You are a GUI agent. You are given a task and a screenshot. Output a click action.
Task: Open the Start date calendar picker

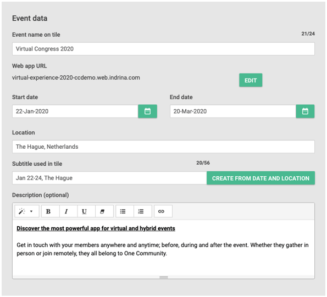147,111
